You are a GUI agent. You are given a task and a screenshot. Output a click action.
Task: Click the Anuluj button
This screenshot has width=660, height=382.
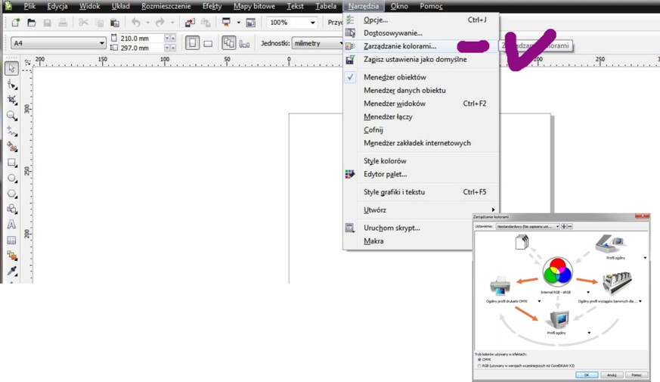[x=612, y=374]
